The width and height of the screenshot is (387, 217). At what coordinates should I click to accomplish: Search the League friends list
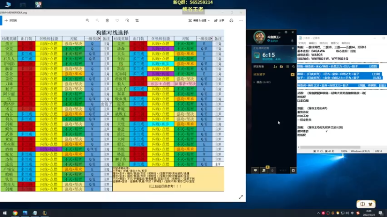[x=293, y=67]
